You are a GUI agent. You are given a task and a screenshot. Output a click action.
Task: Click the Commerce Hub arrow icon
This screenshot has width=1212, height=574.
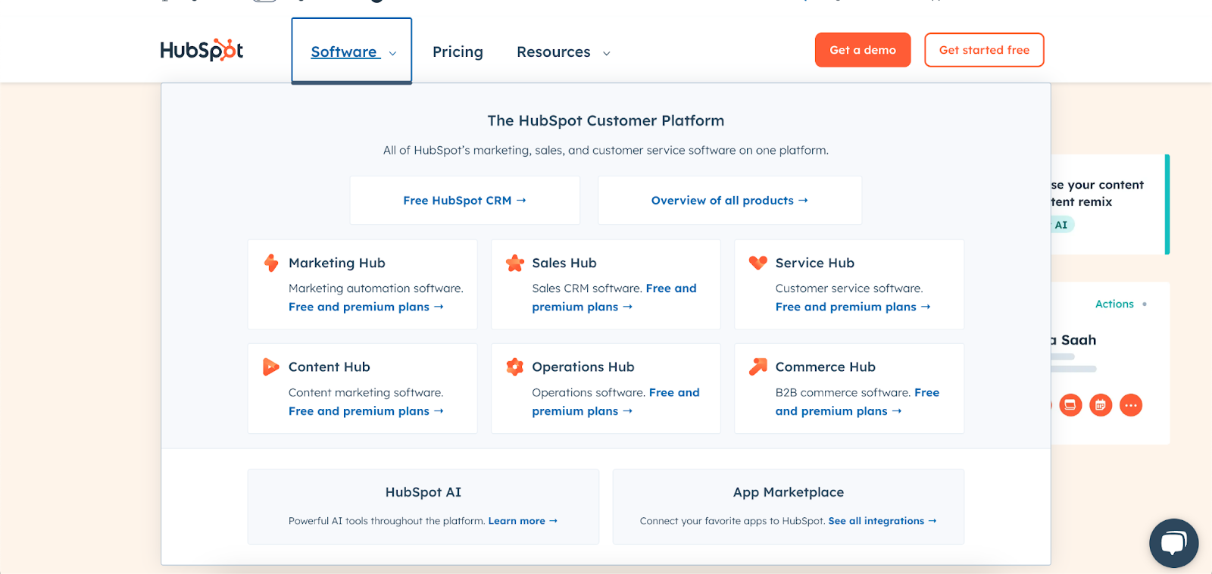(758, 367)
